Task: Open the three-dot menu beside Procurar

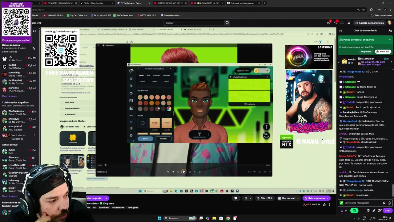Action: (x=48, y=23)
